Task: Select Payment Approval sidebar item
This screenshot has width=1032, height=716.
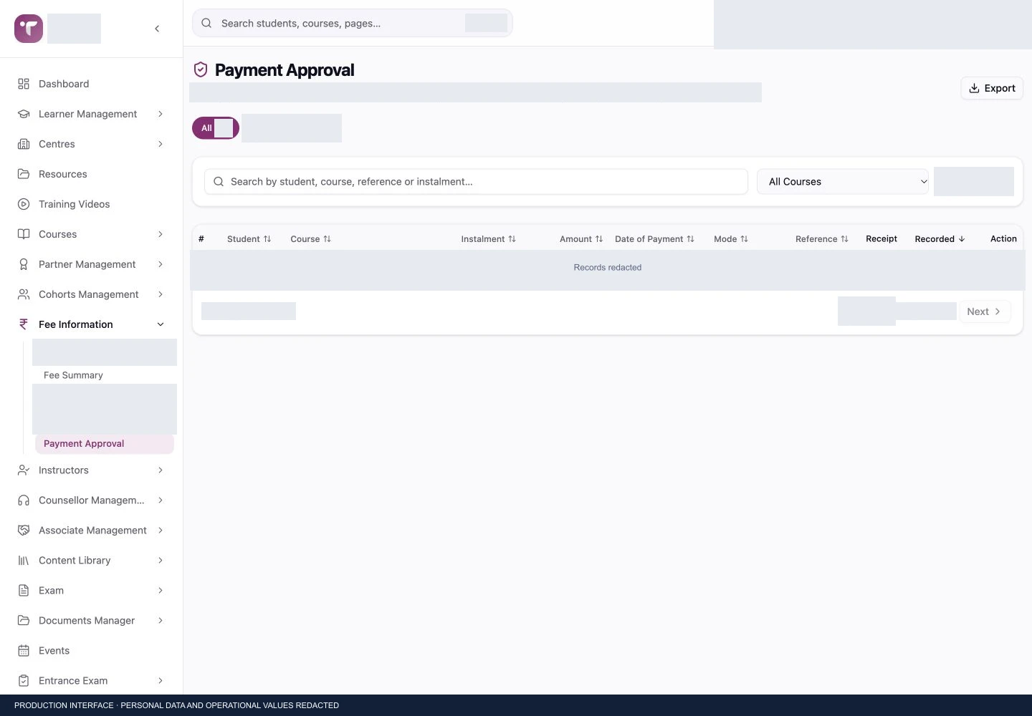Action: (x=105, y=444)
